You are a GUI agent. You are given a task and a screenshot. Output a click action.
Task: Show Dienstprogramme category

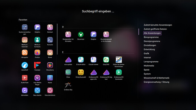tap(152, 41)
